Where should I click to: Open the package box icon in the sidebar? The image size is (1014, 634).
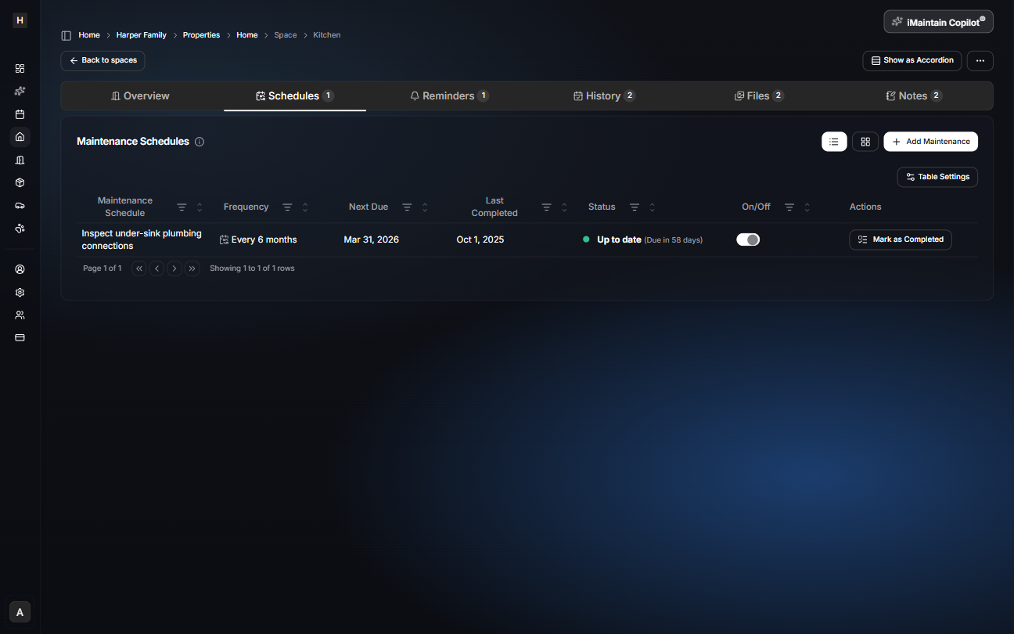[x=20, y=182]
